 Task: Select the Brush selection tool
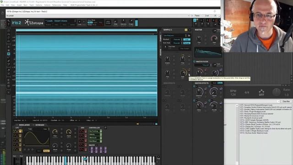point(9,61)
